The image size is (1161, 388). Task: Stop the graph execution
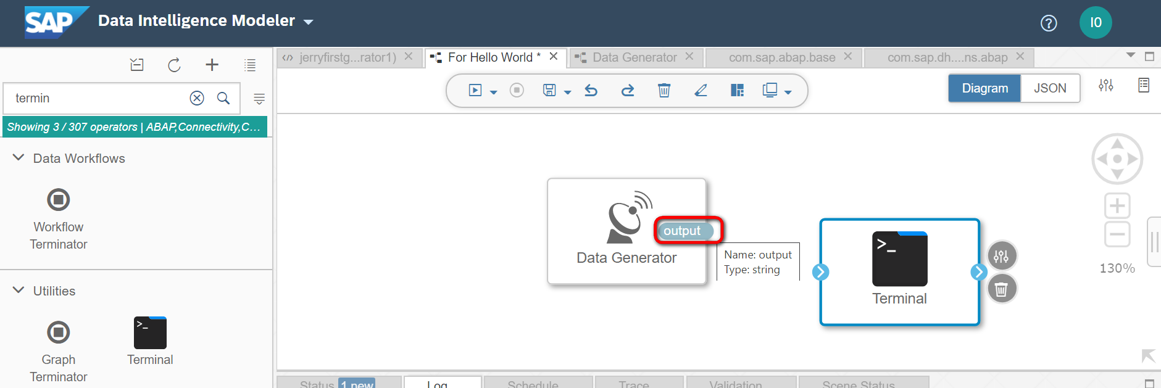click(517, 91)
